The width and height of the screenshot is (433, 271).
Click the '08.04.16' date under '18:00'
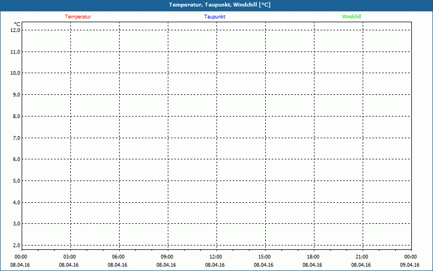click(312, 265)
